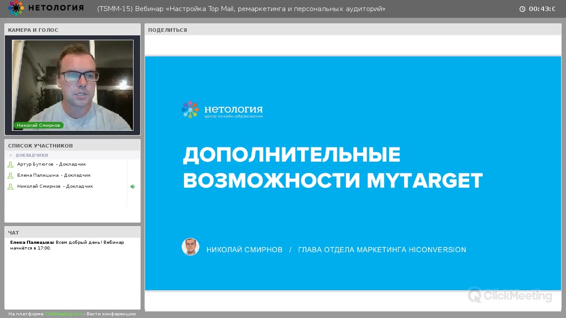Image resolution: width=566 pixels, height=318 pixels.
Task: Collapse the Докладчики group arrow
Action: point(11,155)
